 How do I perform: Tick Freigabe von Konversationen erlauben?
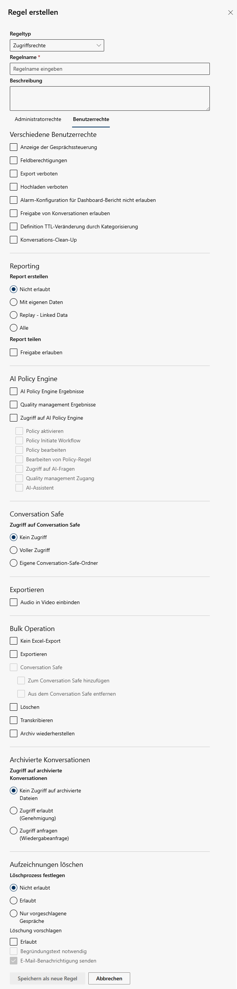pyautogui.click(x=14, y=214)
